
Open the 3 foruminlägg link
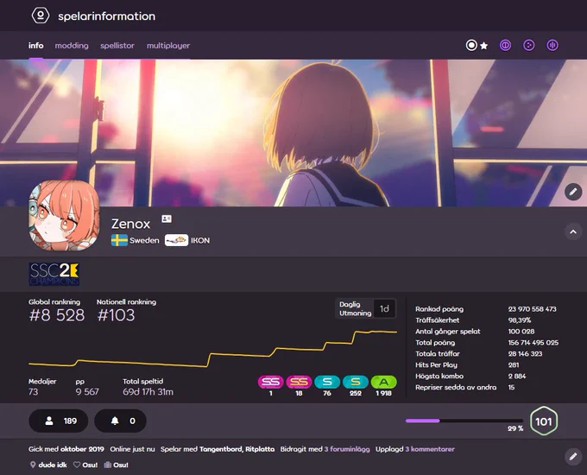click(347, 449)
